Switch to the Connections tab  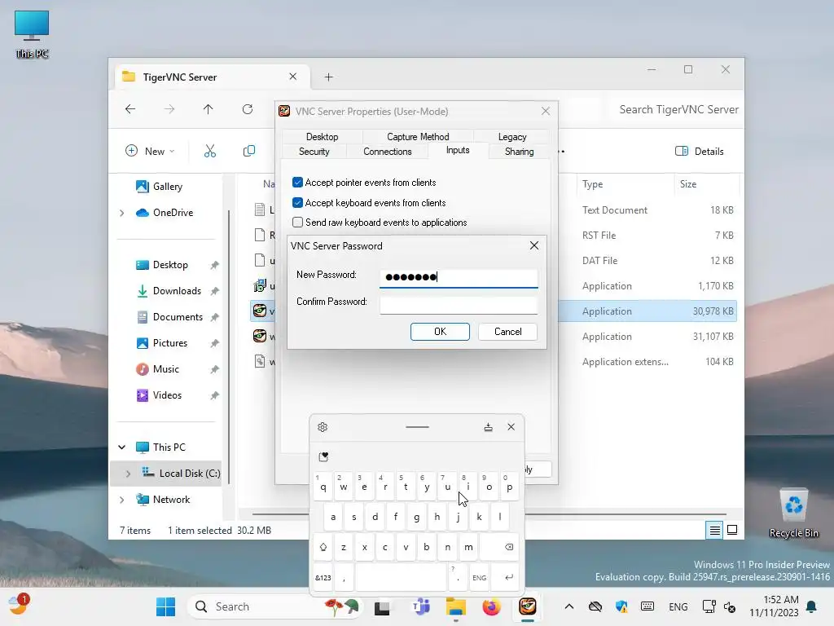click(387, 152)
